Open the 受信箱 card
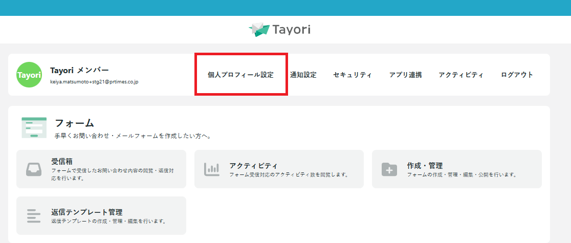Screen dimensions: 571x243 coord(101,169)
